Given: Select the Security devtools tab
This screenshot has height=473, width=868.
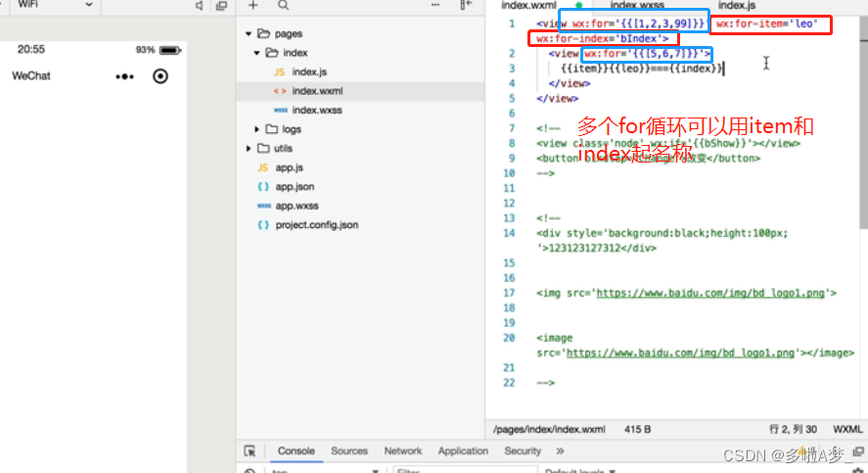Looking at the screenshot, I should (523, 450).
